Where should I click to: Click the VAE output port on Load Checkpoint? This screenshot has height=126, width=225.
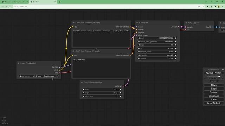pos(60,73)
